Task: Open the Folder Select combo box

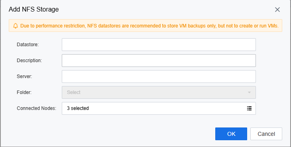Action: point(159,92)
